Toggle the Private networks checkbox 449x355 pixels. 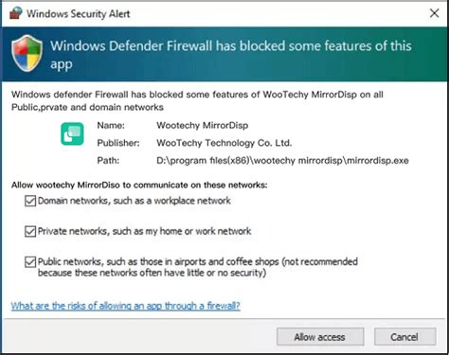(x=30, y=231)
